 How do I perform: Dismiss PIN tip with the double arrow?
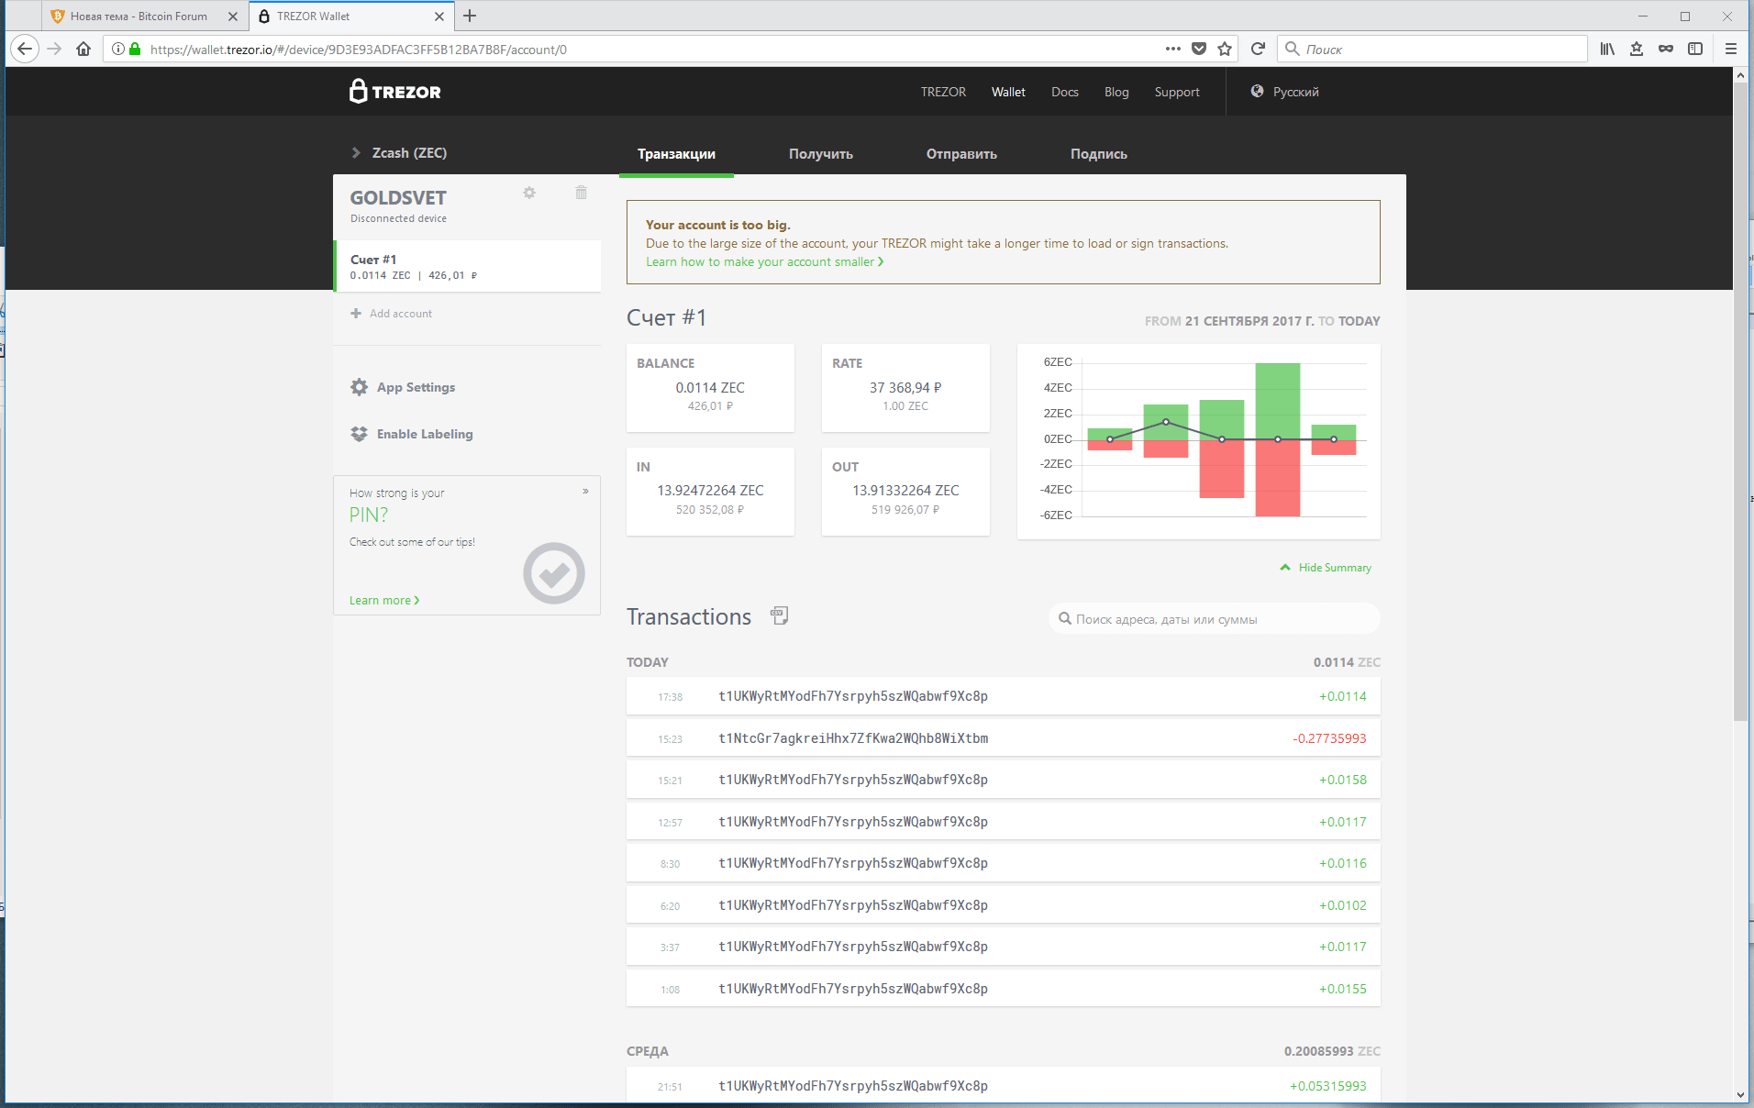[585, 492]
